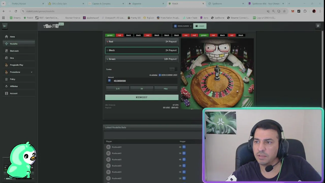Expand the Promotions submenu chevron
This screenshot has height=183, width=325.
(31, 72)
